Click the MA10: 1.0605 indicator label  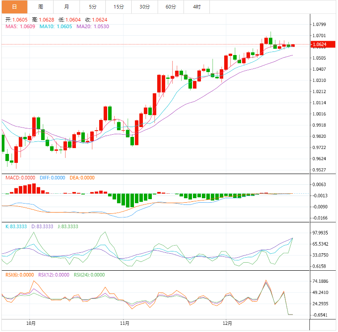pos(56,27)
